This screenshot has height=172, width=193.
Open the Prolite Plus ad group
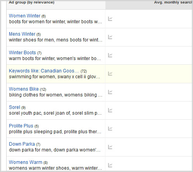[x=21, y=126]
